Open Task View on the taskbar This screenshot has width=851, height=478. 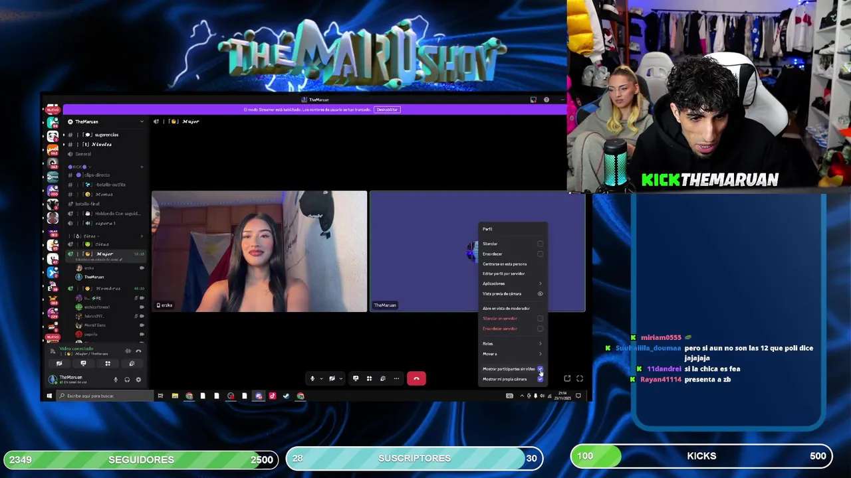point(160,396)
